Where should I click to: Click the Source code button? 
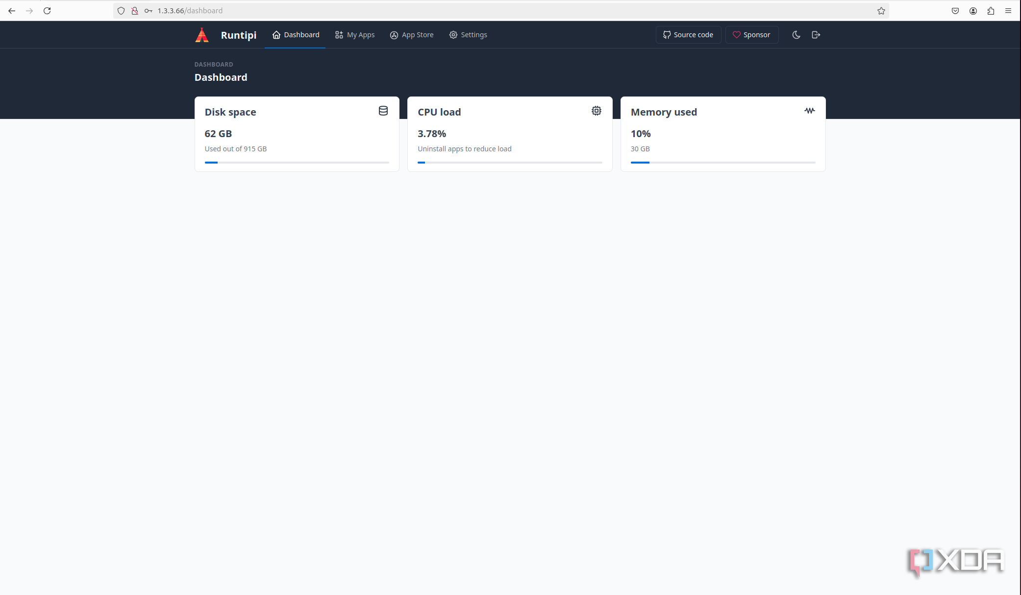[x=688, y=35]
